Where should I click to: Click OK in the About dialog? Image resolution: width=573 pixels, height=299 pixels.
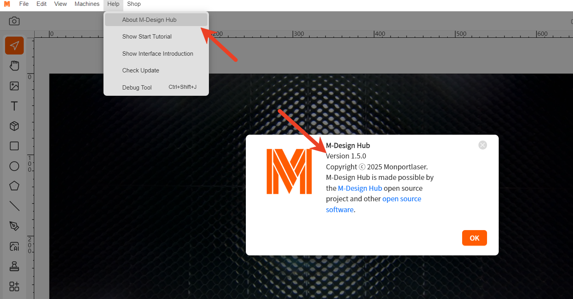[475, 238]
